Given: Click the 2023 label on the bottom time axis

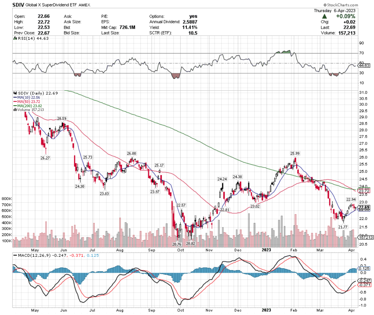Looking at the screenshot, I should (266, 310).
